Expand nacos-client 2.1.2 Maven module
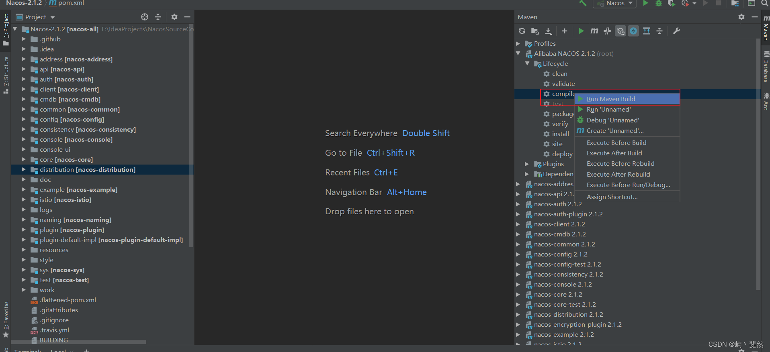770x352 pixels. (518, 224)
